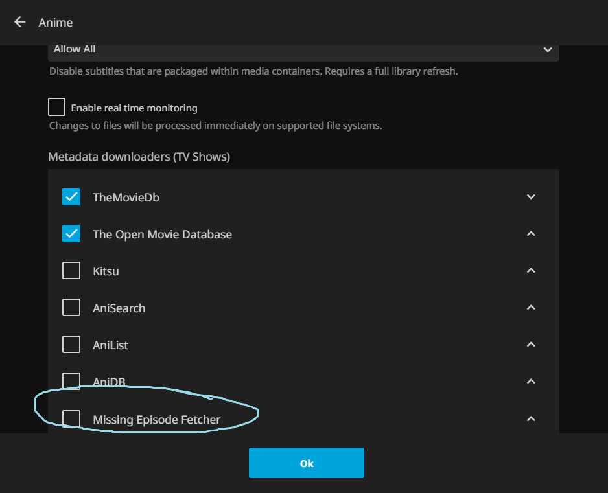Open the Allow All dropdown

303,50
